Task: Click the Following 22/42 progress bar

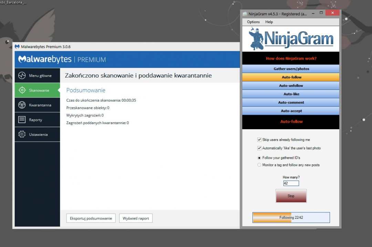Action: pos(291,218)
